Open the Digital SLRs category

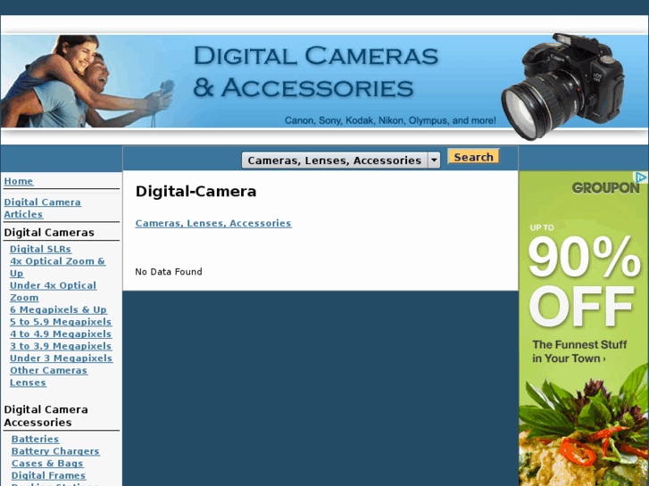click(40, 249)
